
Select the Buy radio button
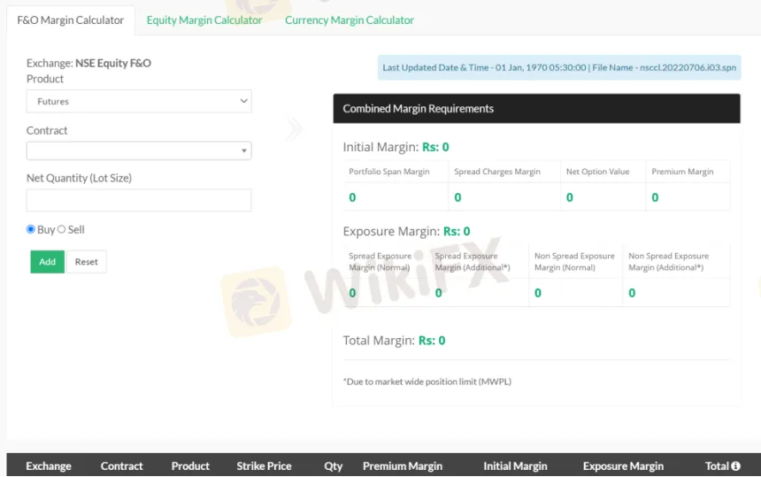pos(31,229)
